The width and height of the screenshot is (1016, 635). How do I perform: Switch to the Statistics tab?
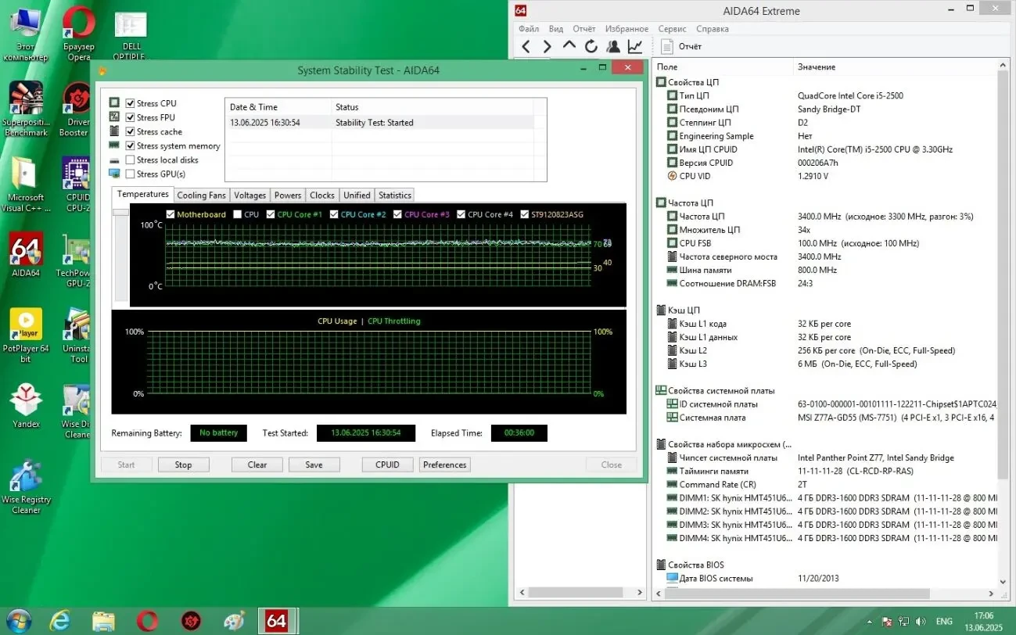tap(394, 195)
